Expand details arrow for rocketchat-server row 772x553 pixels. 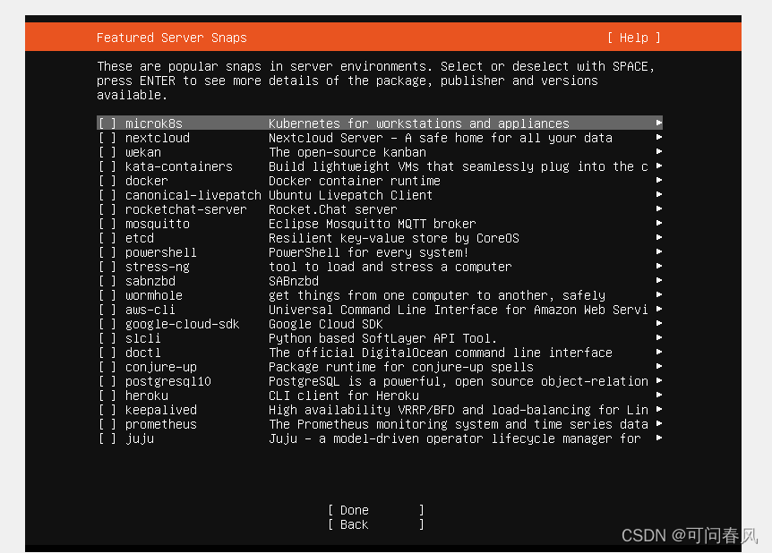coord(659,208)
